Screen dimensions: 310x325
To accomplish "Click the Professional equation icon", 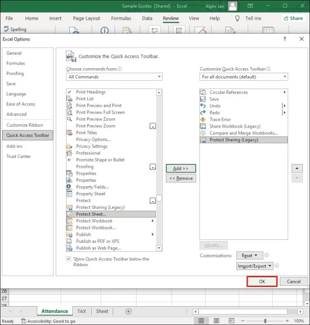I will click(69, 153).
